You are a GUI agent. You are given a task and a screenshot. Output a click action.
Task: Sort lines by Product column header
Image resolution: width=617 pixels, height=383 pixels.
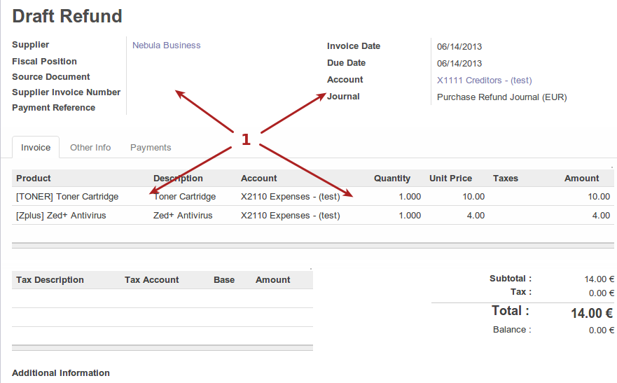pyautogui.click(x=34, y=179)
